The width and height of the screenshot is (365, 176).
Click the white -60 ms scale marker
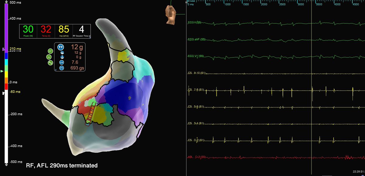[4, 93]
